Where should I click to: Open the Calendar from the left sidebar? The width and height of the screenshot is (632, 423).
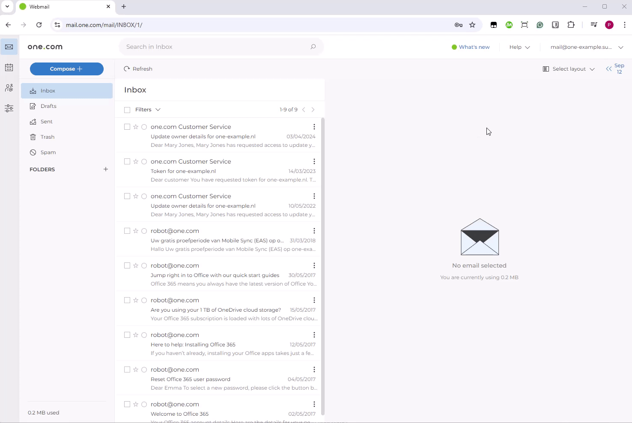click(x=9, y=67)
